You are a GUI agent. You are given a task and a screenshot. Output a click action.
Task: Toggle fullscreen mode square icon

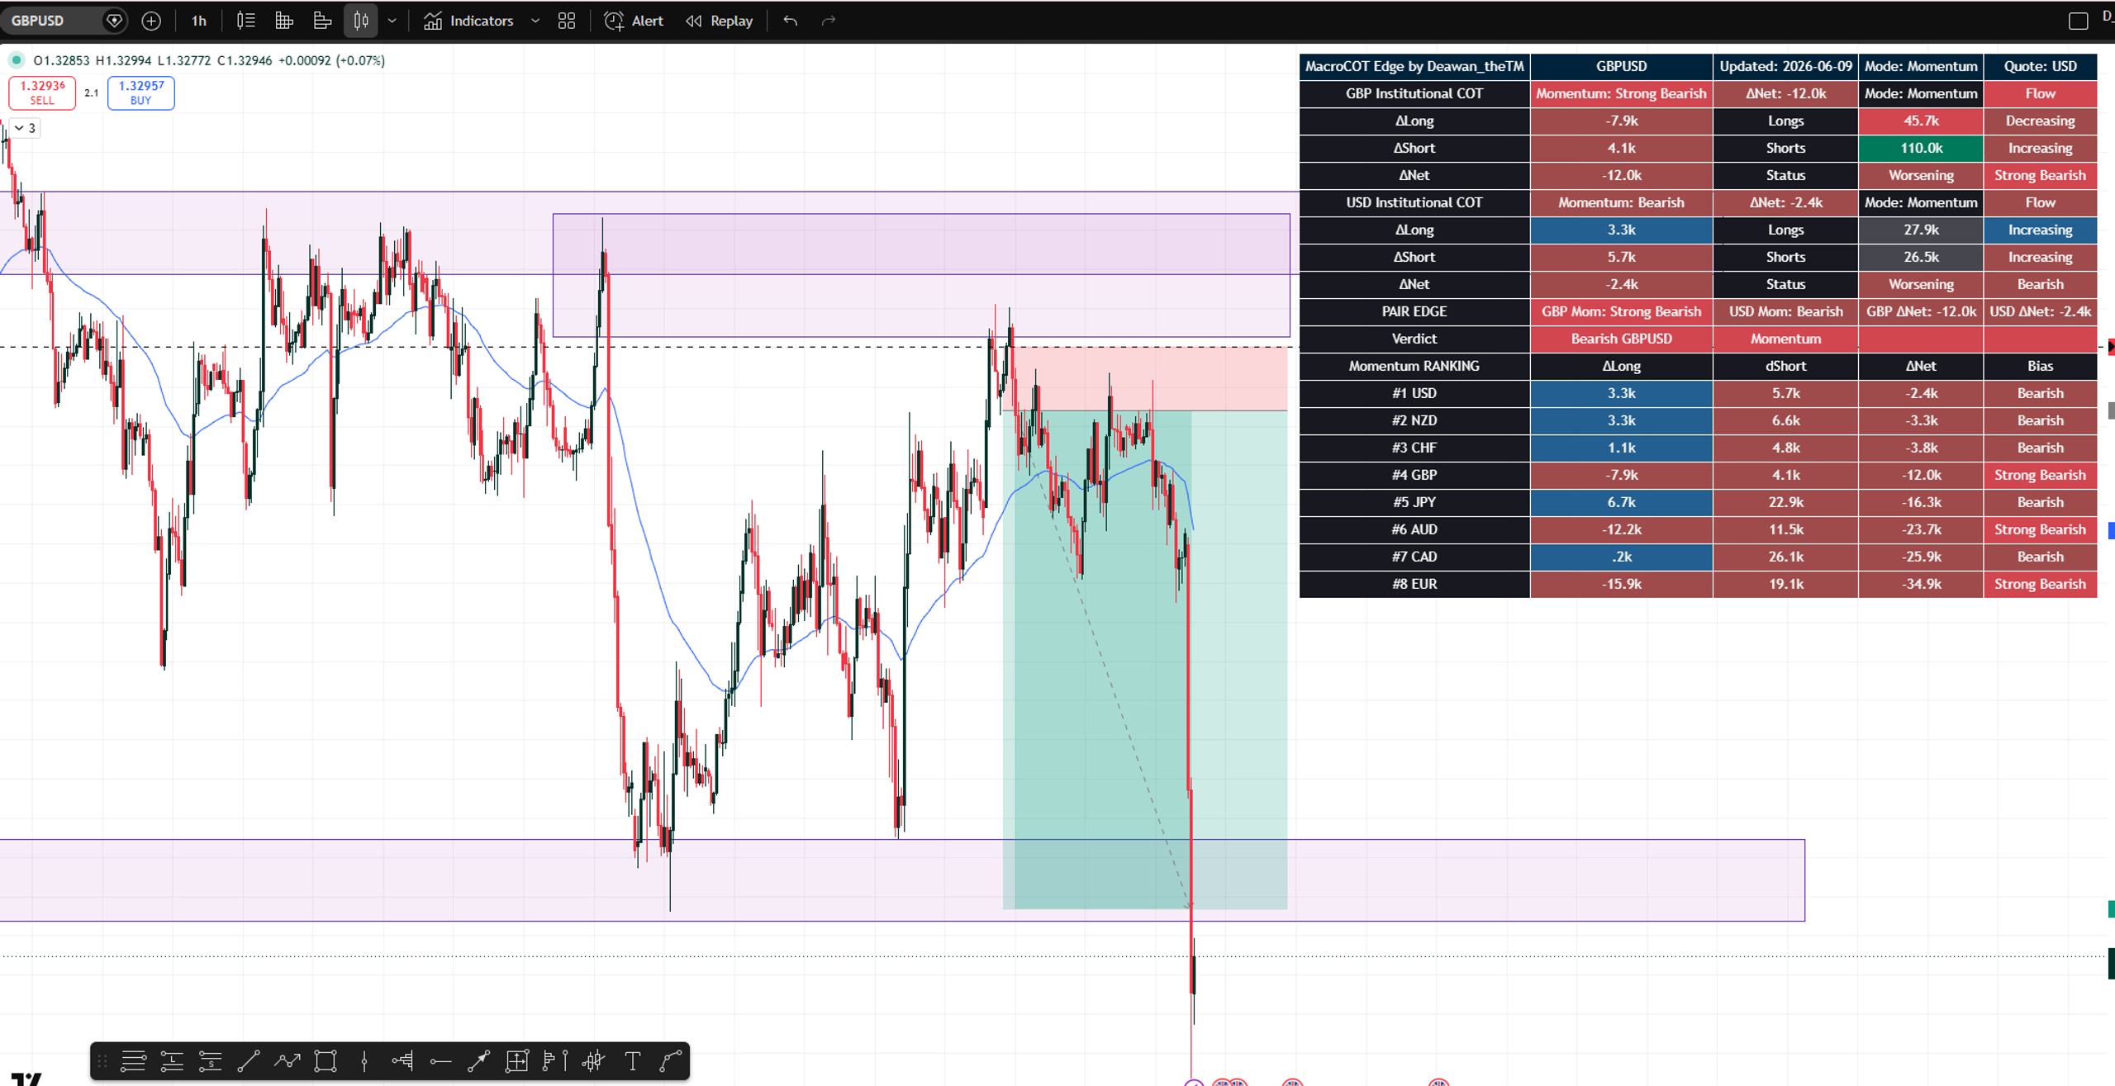[x=2079, y=21]
